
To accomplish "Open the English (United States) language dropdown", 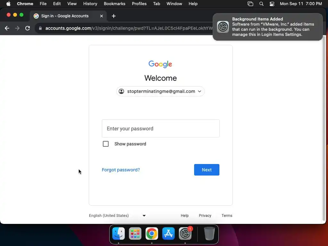I will 117,216.
